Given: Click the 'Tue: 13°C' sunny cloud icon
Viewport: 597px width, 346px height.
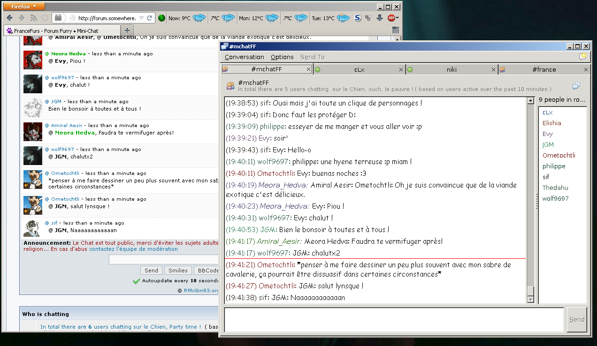Looking at the screenshot, I should 343,18.
